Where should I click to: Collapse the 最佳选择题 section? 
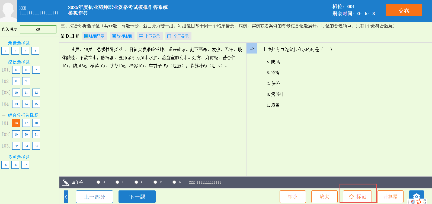pos(4,43)
